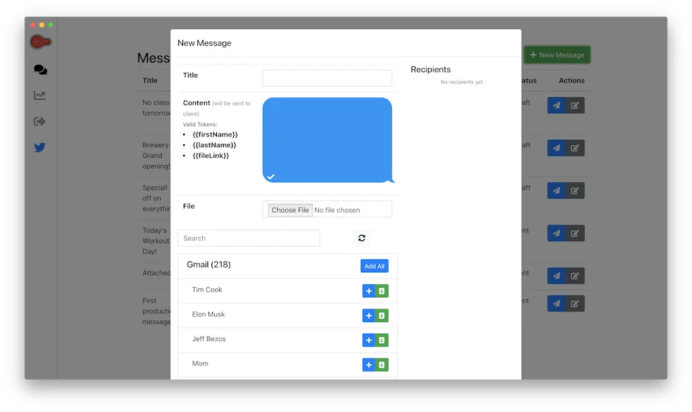Open Jeff Bezos's green contact card icon
This screenshot has width=692, height=412.
(x=382, y=340)
